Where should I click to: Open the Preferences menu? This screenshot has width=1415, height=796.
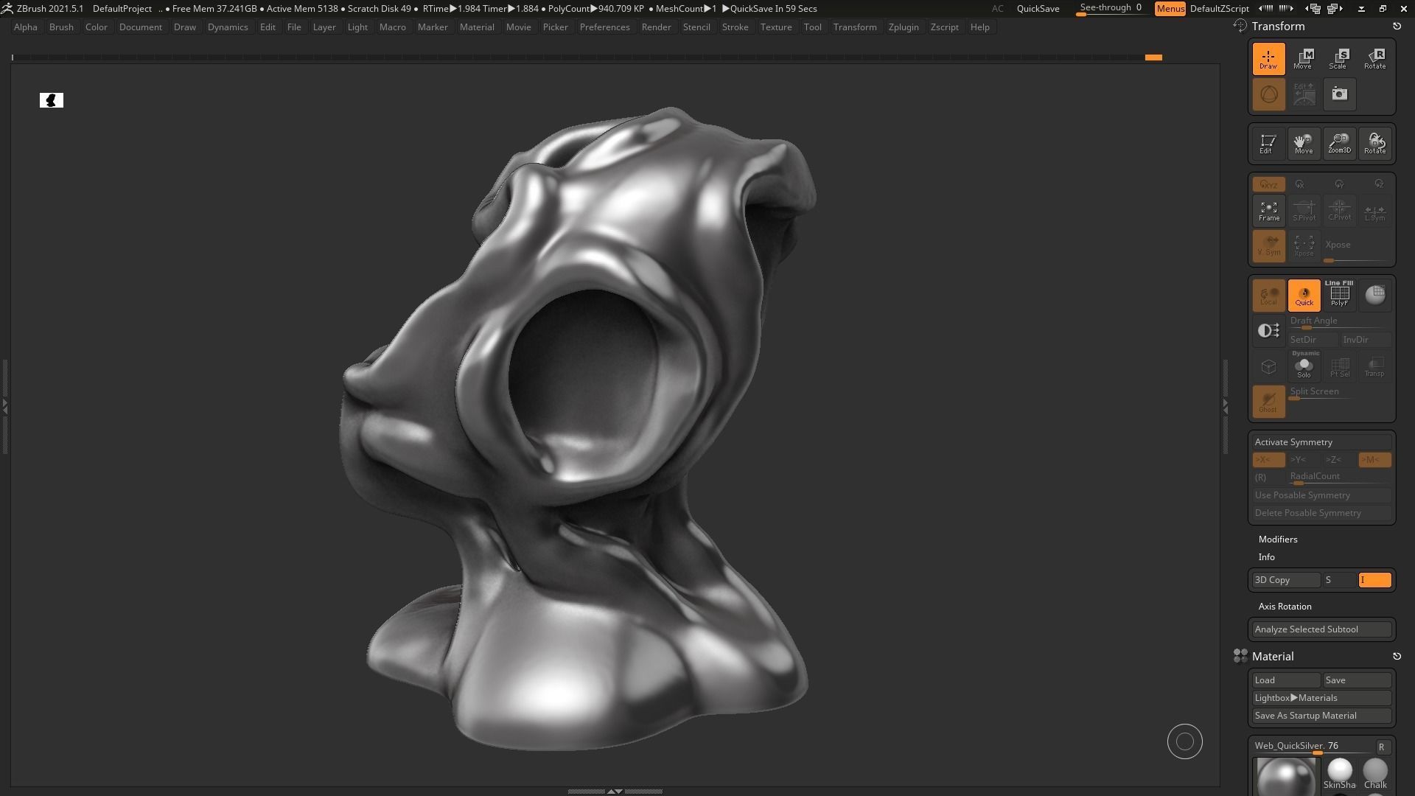pyautogui.click(x=604, y=27)
